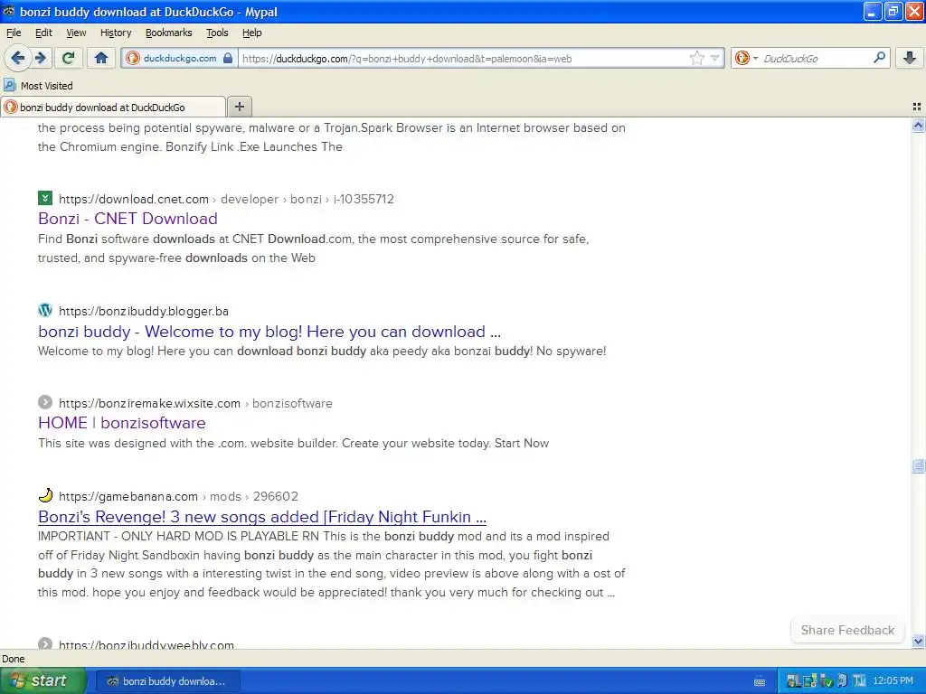This screenshot has width=926, height=694.
Task: Open the Edit menu
Action: click(x=43, y=33)
